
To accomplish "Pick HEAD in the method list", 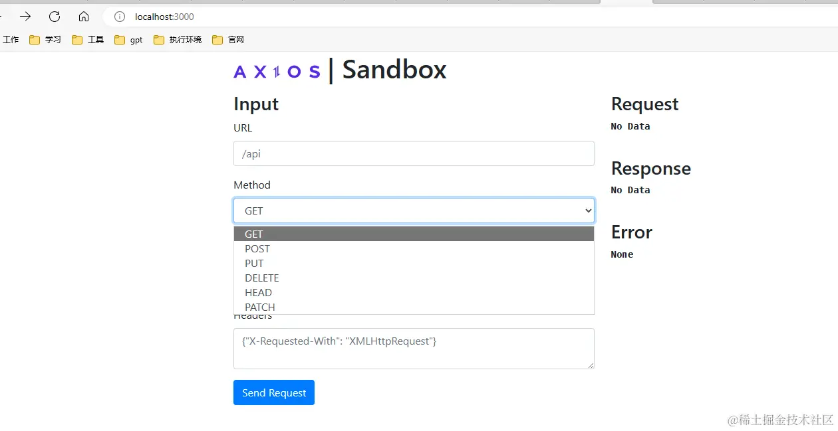I will [414, 292].
